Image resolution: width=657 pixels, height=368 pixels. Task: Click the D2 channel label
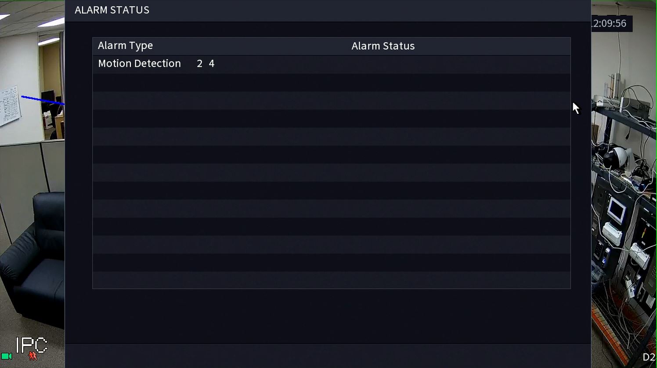click(x=649, y=357)
